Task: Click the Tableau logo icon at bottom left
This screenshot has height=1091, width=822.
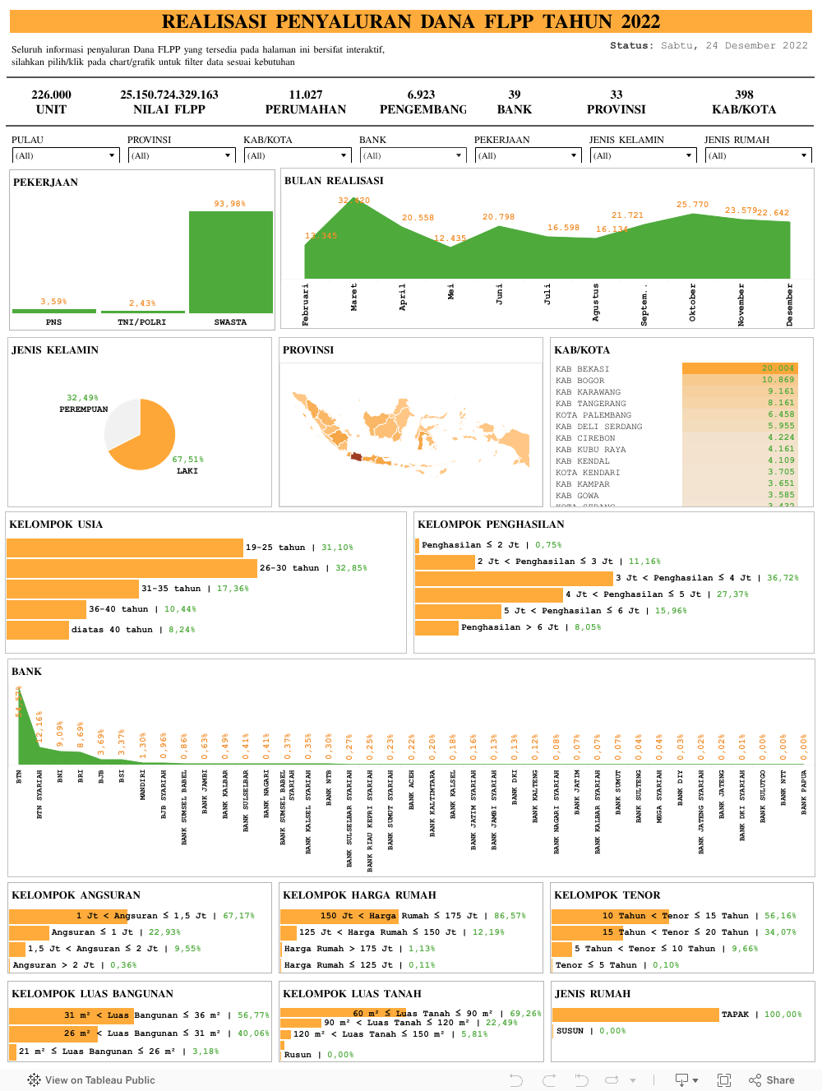Action: point(34,1080)
